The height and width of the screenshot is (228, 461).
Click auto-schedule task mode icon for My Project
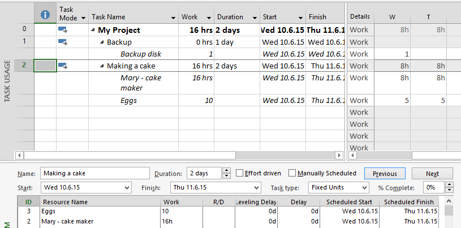62,29
